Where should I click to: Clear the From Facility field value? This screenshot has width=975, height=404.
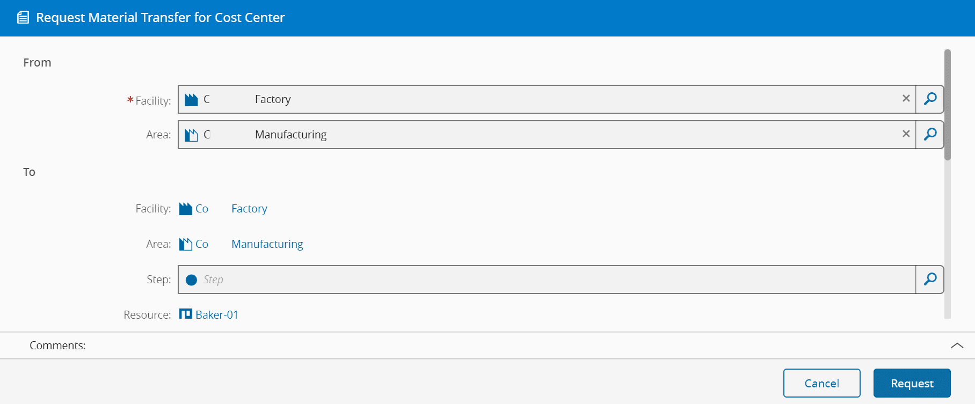[906, 99]
